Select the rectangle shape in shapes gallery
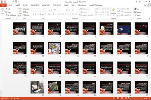The height and width of the screenshot is (100, 151). (x=103, y=9)
